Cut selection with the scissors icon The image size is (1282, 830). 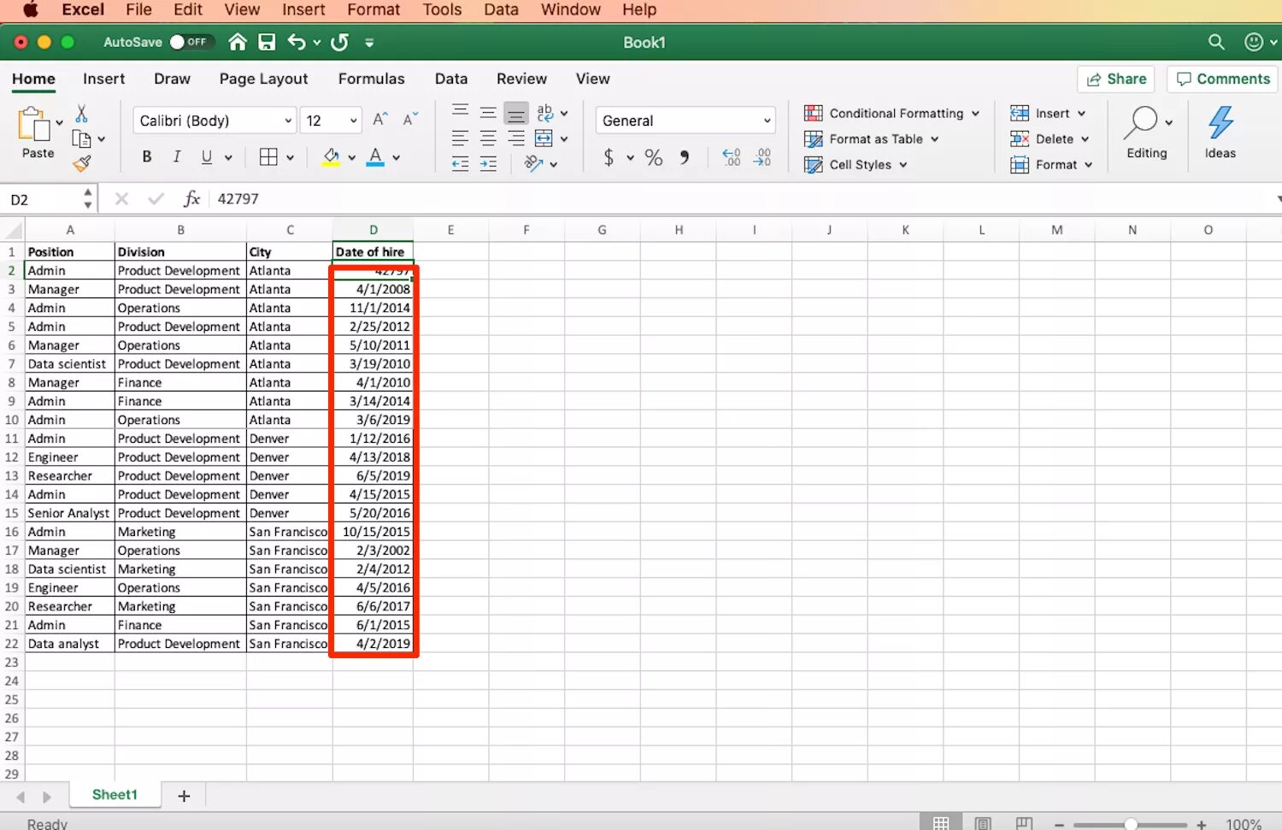pos(81,113)
